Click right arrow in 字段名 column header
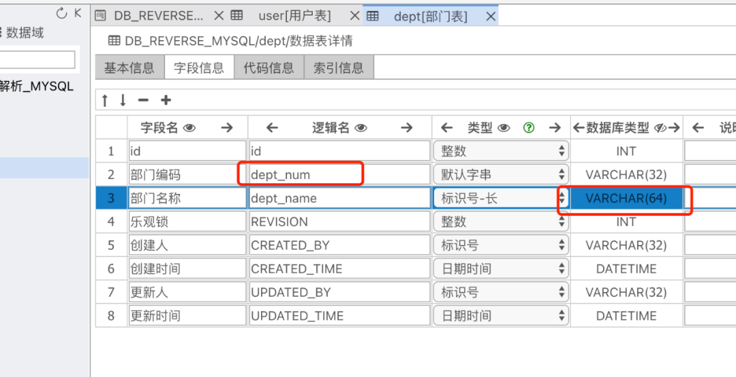The image size is (736, 377). [x=227, y=127]
